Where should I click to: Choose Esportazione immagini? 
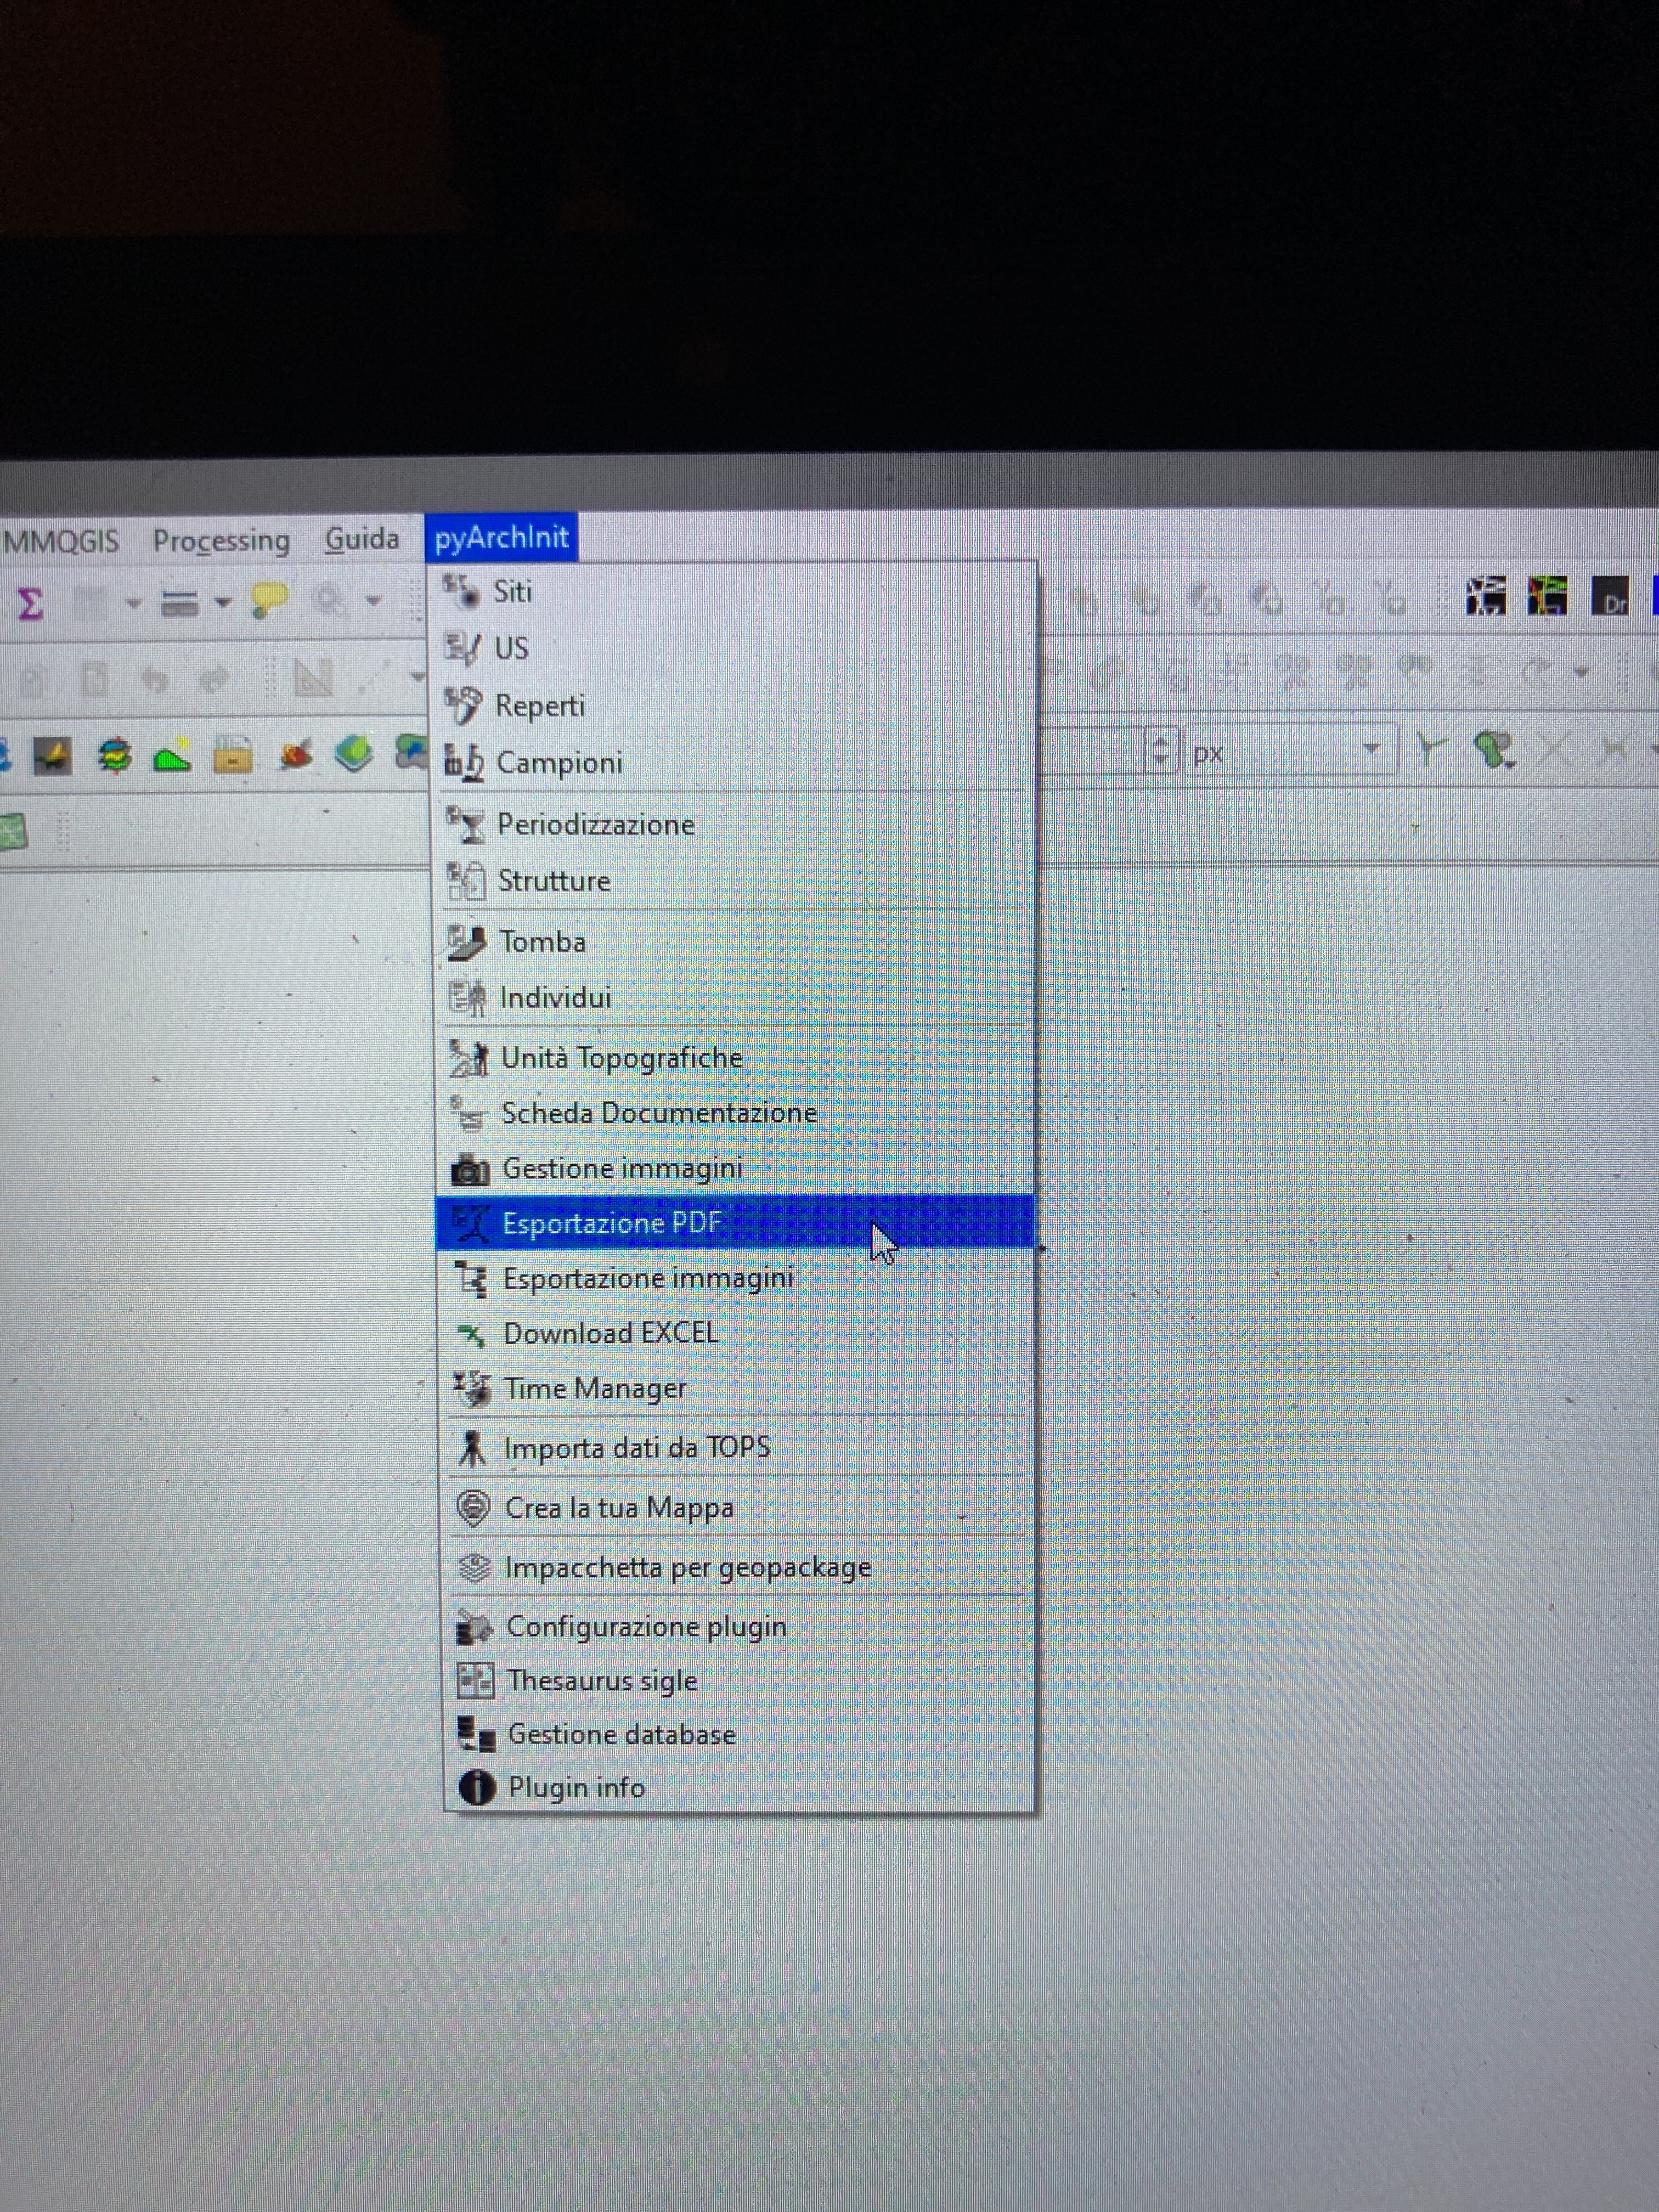(x=736, y=1277)
